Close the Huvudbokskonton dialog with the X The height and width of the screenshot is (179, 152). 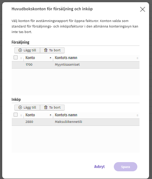click(142, 9)
